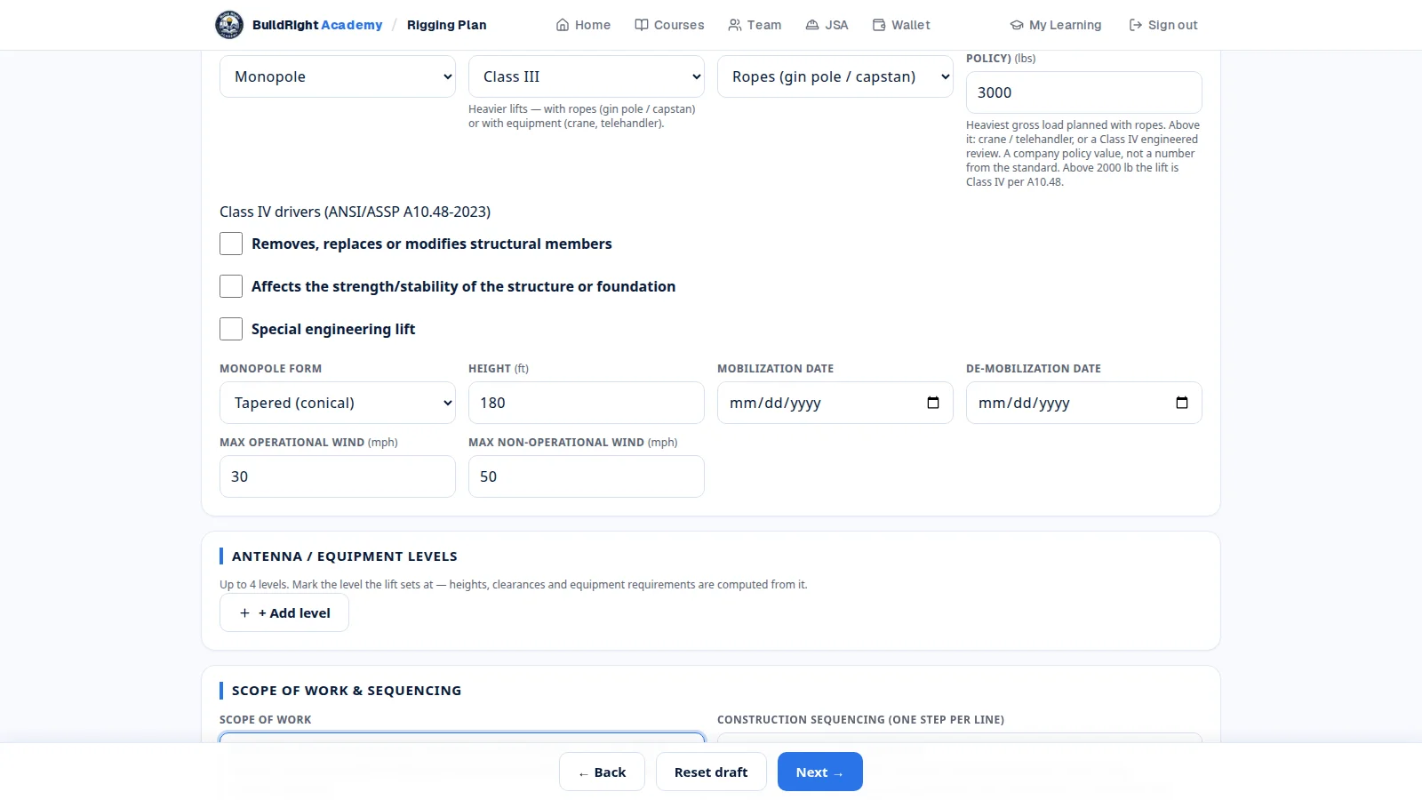
Task: Open Team via the people icon
Action: (x=735, y=25)
